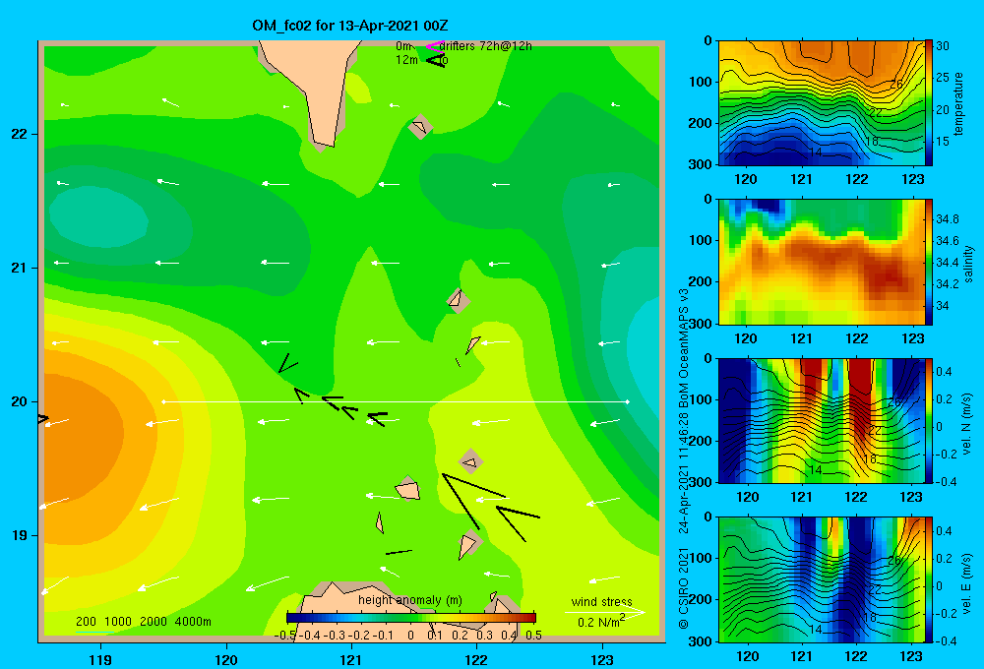Viewport: 984px width, 669px height.
Task: Click the vel. N colorbar
Action: pyautogui.click(x=928, y=420)
